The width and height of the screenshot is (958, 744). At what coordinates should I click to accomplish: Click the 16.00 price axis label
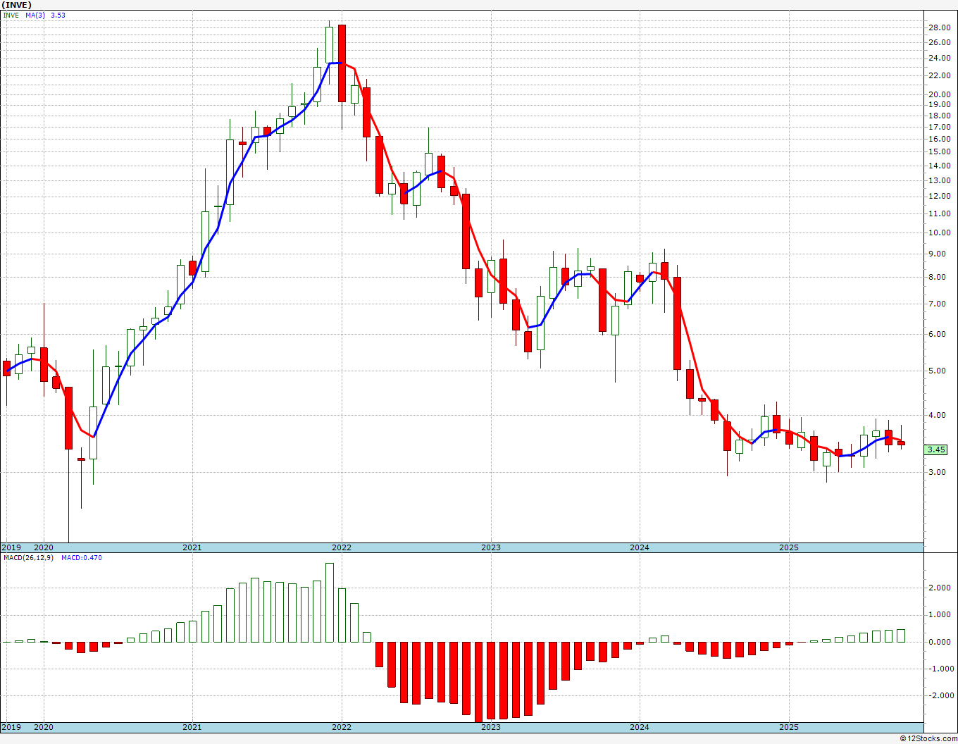(939, 139)
